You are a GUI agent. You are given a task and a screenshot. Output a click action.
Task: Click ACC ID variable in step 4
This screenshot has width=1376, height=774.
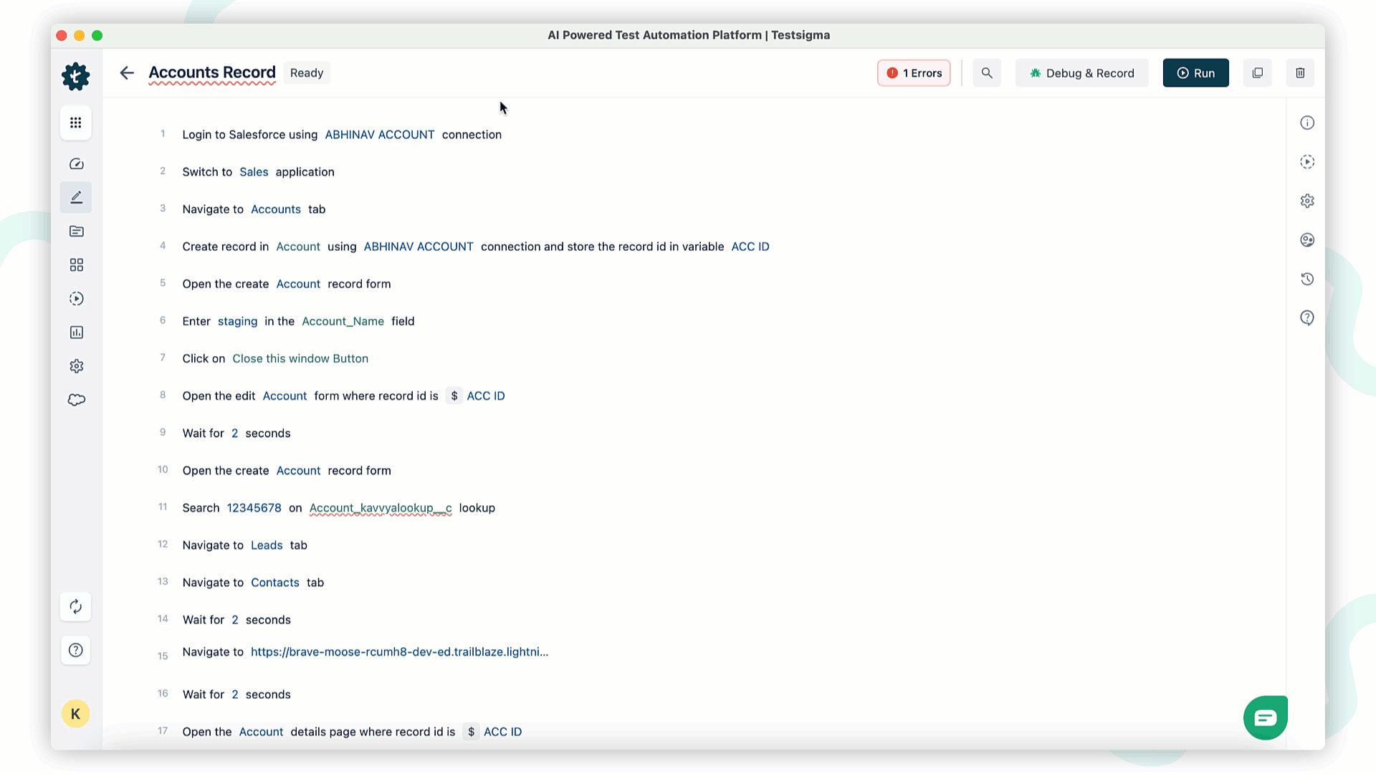tap(750, 247)
